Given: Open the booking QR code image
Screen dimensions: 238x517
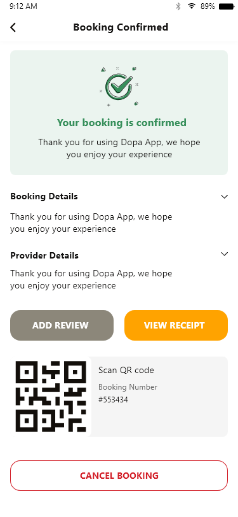Looking at the screenshot, I should [x=51, y=396].
